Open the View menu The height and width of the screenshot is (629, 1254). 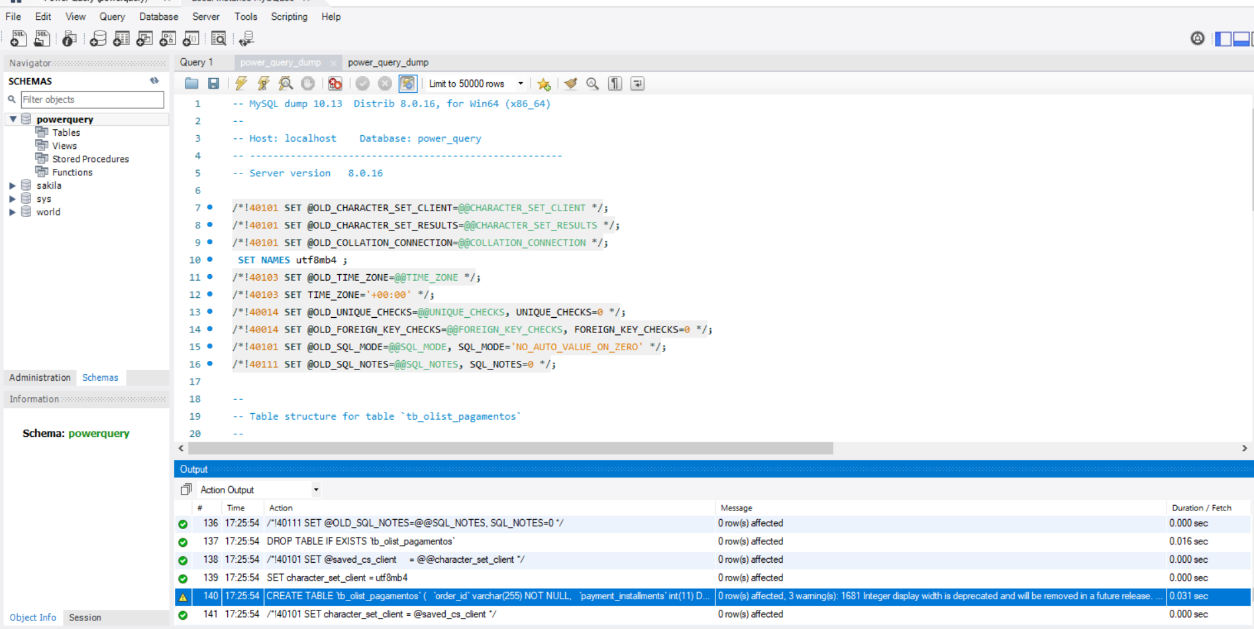76,17
